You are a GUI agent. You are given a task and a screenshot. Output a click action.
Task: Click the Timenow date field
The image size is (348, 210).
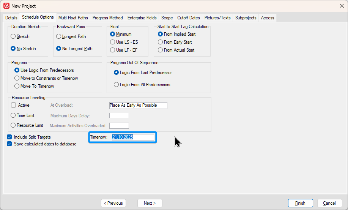click(x=133, y=137)
